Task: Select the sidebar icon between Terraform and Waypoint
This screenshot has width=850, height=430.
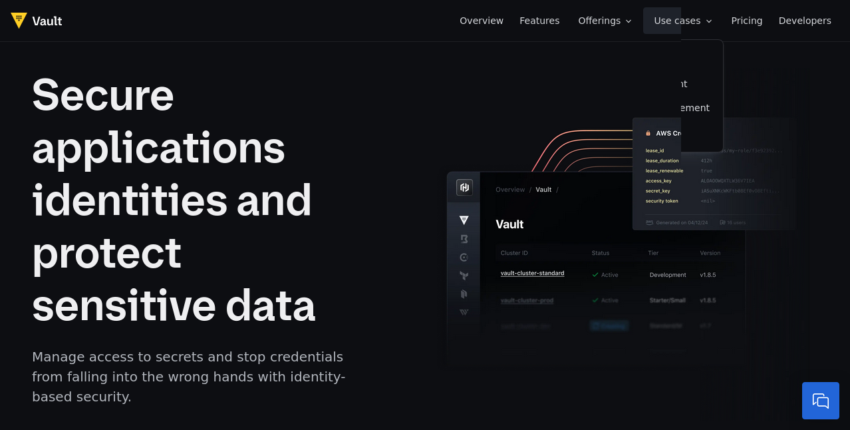Action: pos(464,294)
